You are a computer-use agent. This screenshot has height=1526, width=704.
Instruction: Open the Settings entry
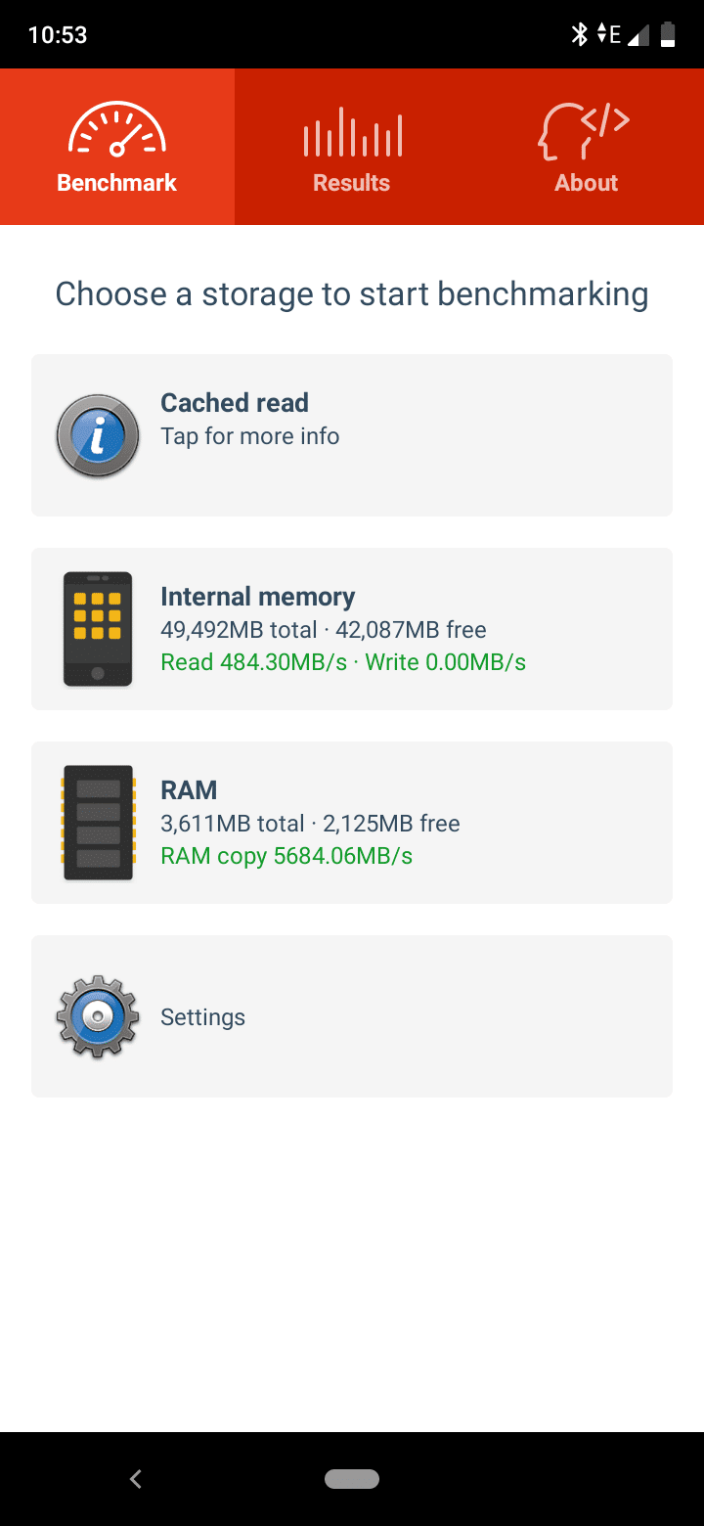pyautogui.click(x=352, y=1016)
